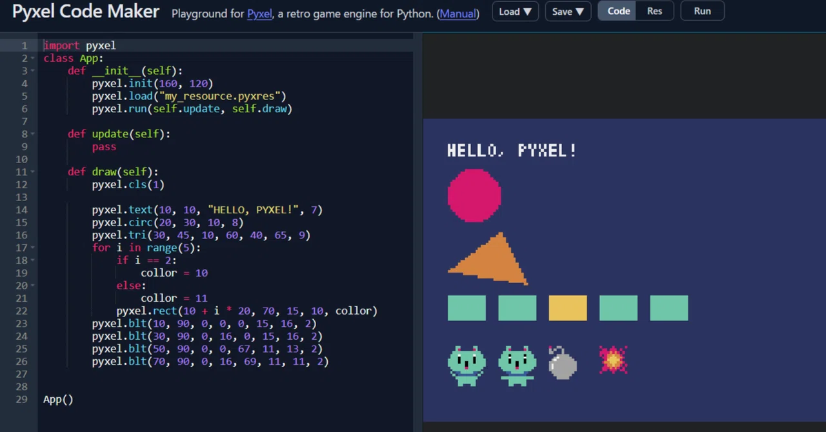Click the last teal rectangle in preview
Viewport: 826px width, 432px height.
tap(669, 308)
